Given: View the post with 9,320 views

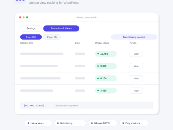Looking at the screenshot, I should click(x=136, y=66).
